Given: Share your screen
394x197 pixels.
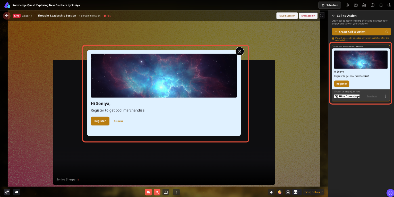Looking at the screenshot, I should pos(166,192).
